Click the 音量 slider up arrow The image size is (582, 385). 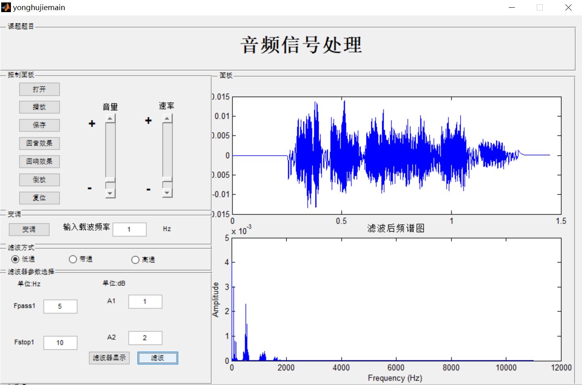pyautogui.click(x=110, y=118)
